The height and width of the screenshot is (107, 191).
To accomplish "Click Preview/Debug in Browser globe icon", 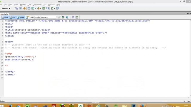I will [67, 17].
